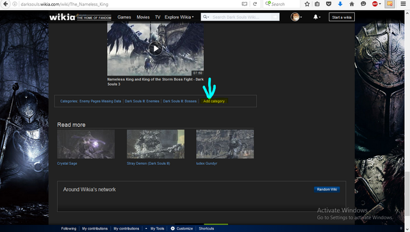
Task: Save page to Pocket icon
Action: [x=329, y=4]
